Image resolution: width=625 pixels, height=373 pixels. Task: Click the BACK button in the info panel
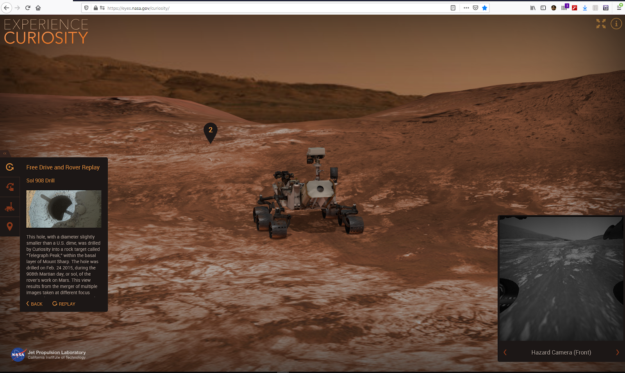click(x=34, y=303)
